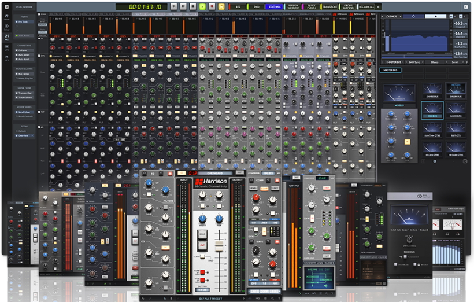Image resolution: width=474 pixels, height=302 pixels.
Task: Click the loudness meter reset circle button
Action: (413, 16)
